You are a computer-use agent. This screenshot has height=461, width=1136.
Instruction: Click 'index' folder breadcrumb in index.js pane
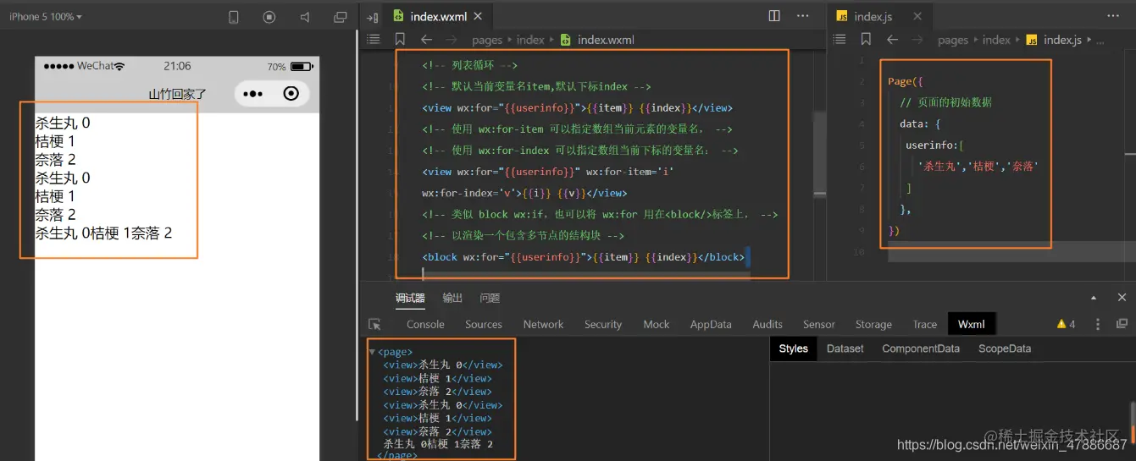tap(996, 40)
